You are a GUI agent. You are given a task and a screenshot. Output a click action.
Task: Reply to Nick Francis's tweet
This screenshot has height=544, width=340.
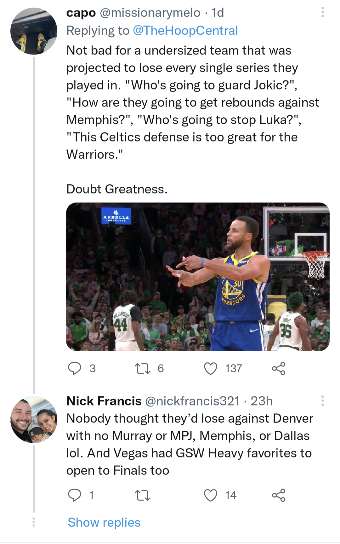[x=75, y=495]
